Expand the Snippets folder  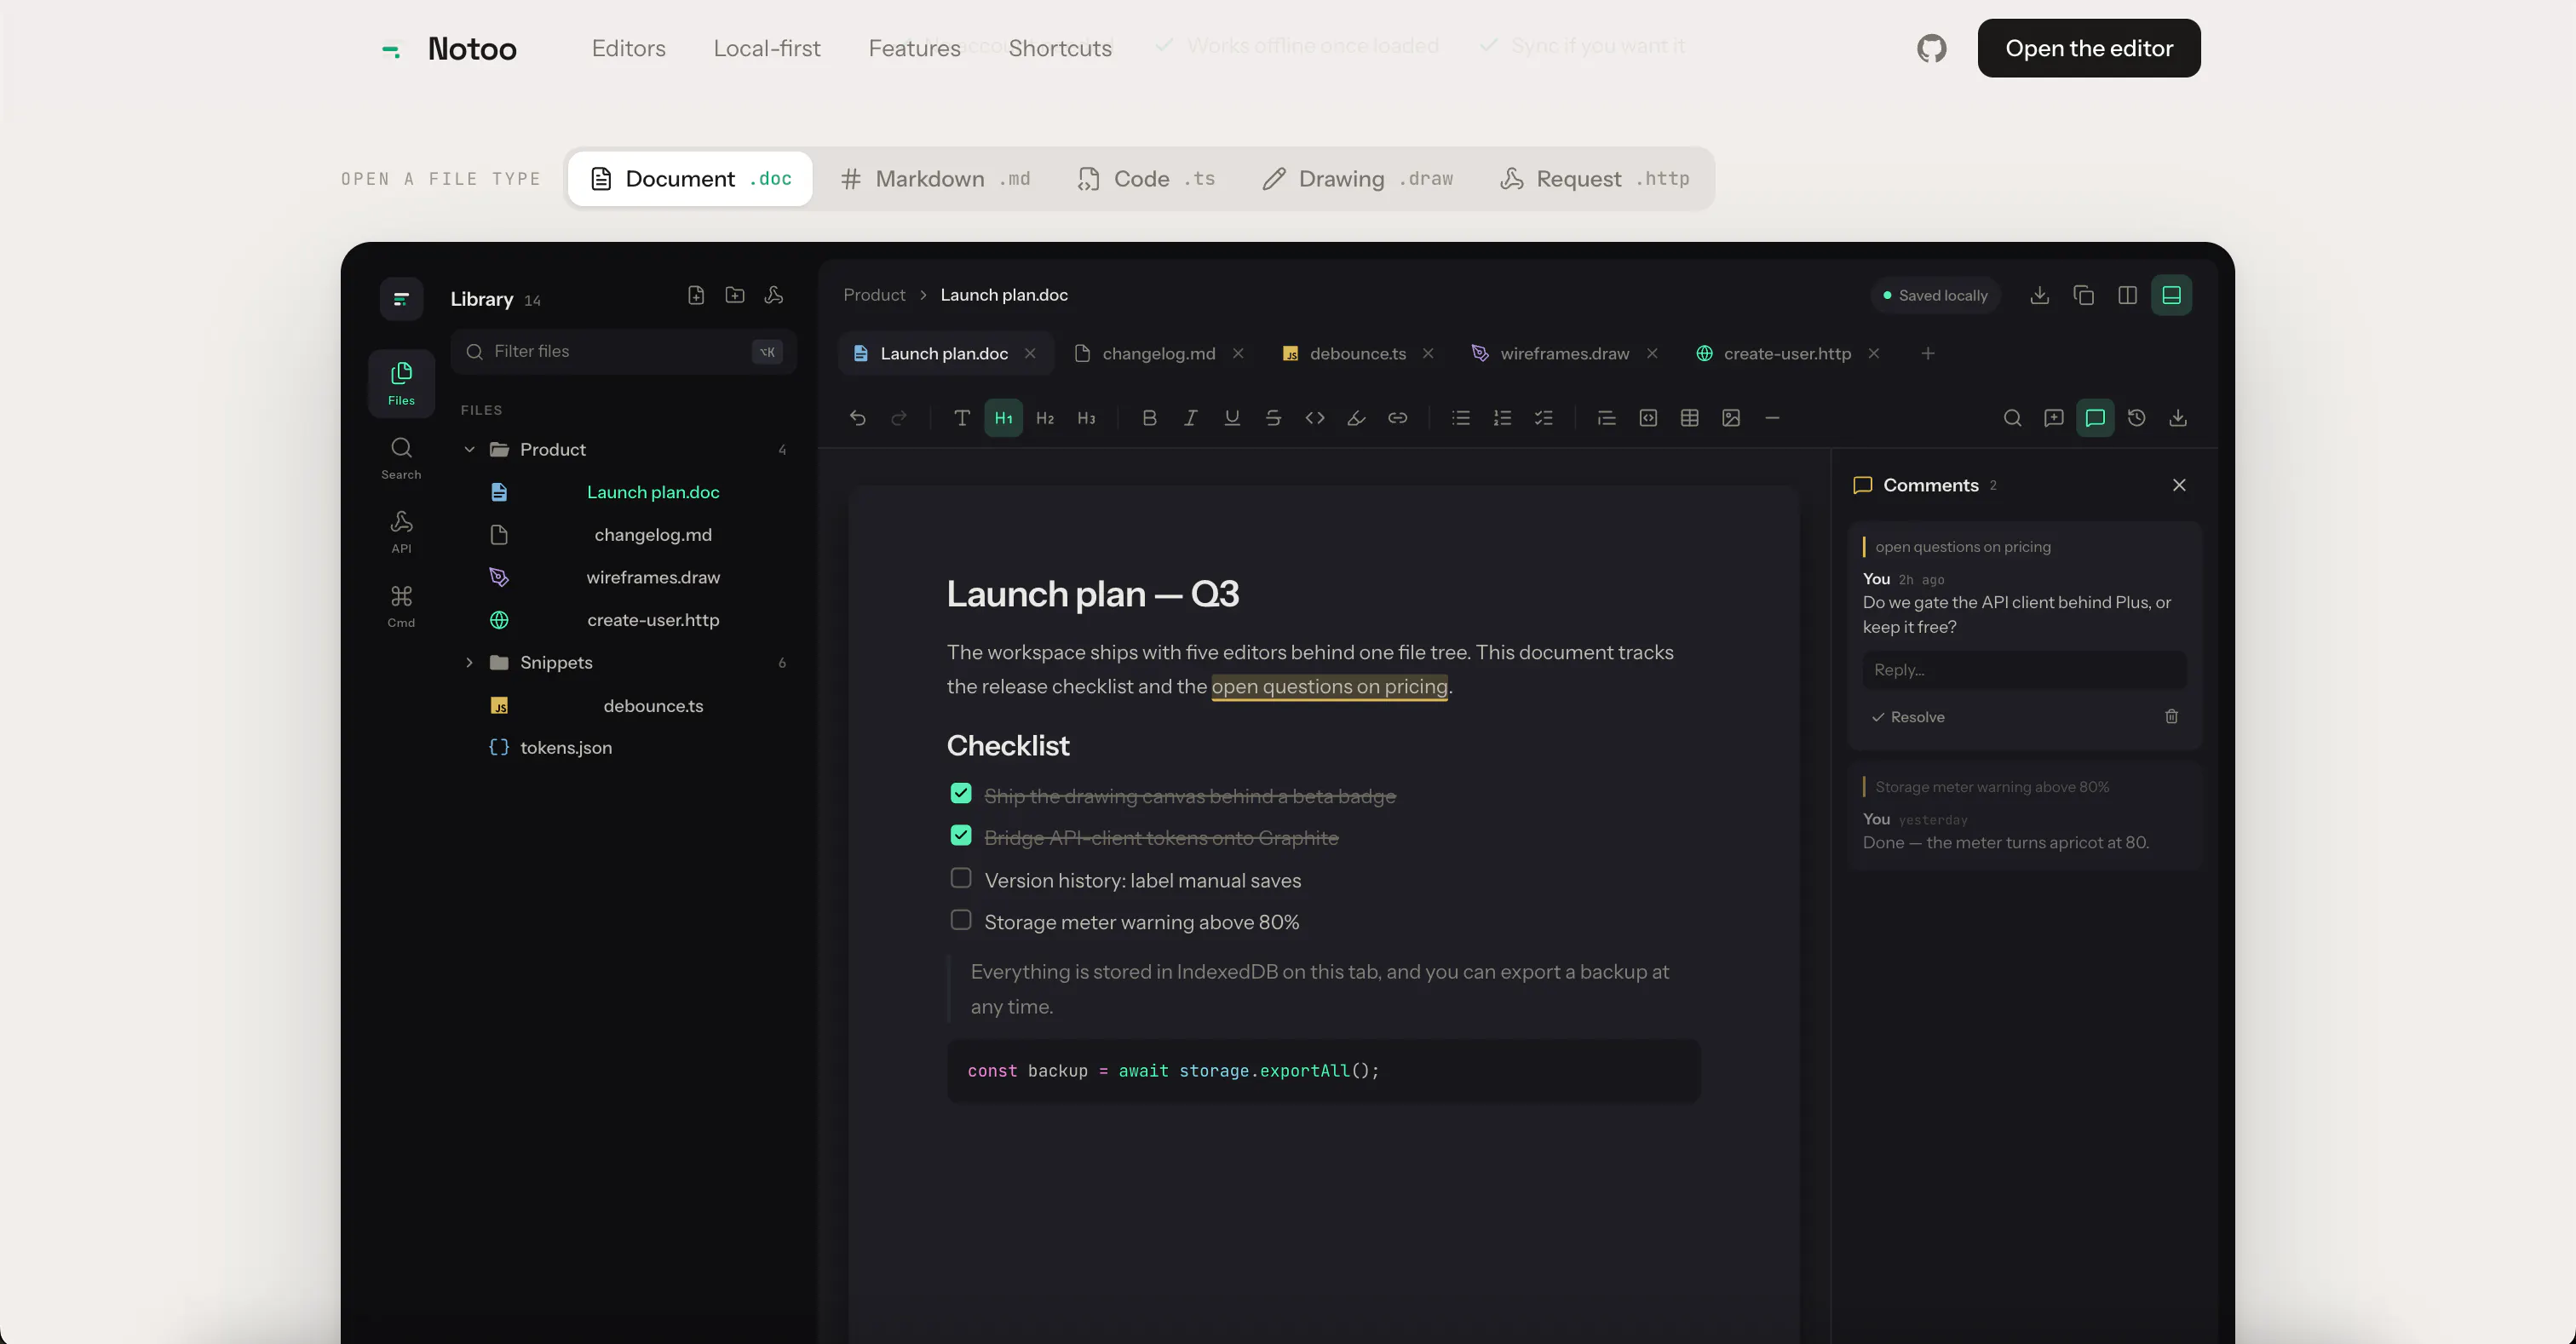[x=469, y=663]
